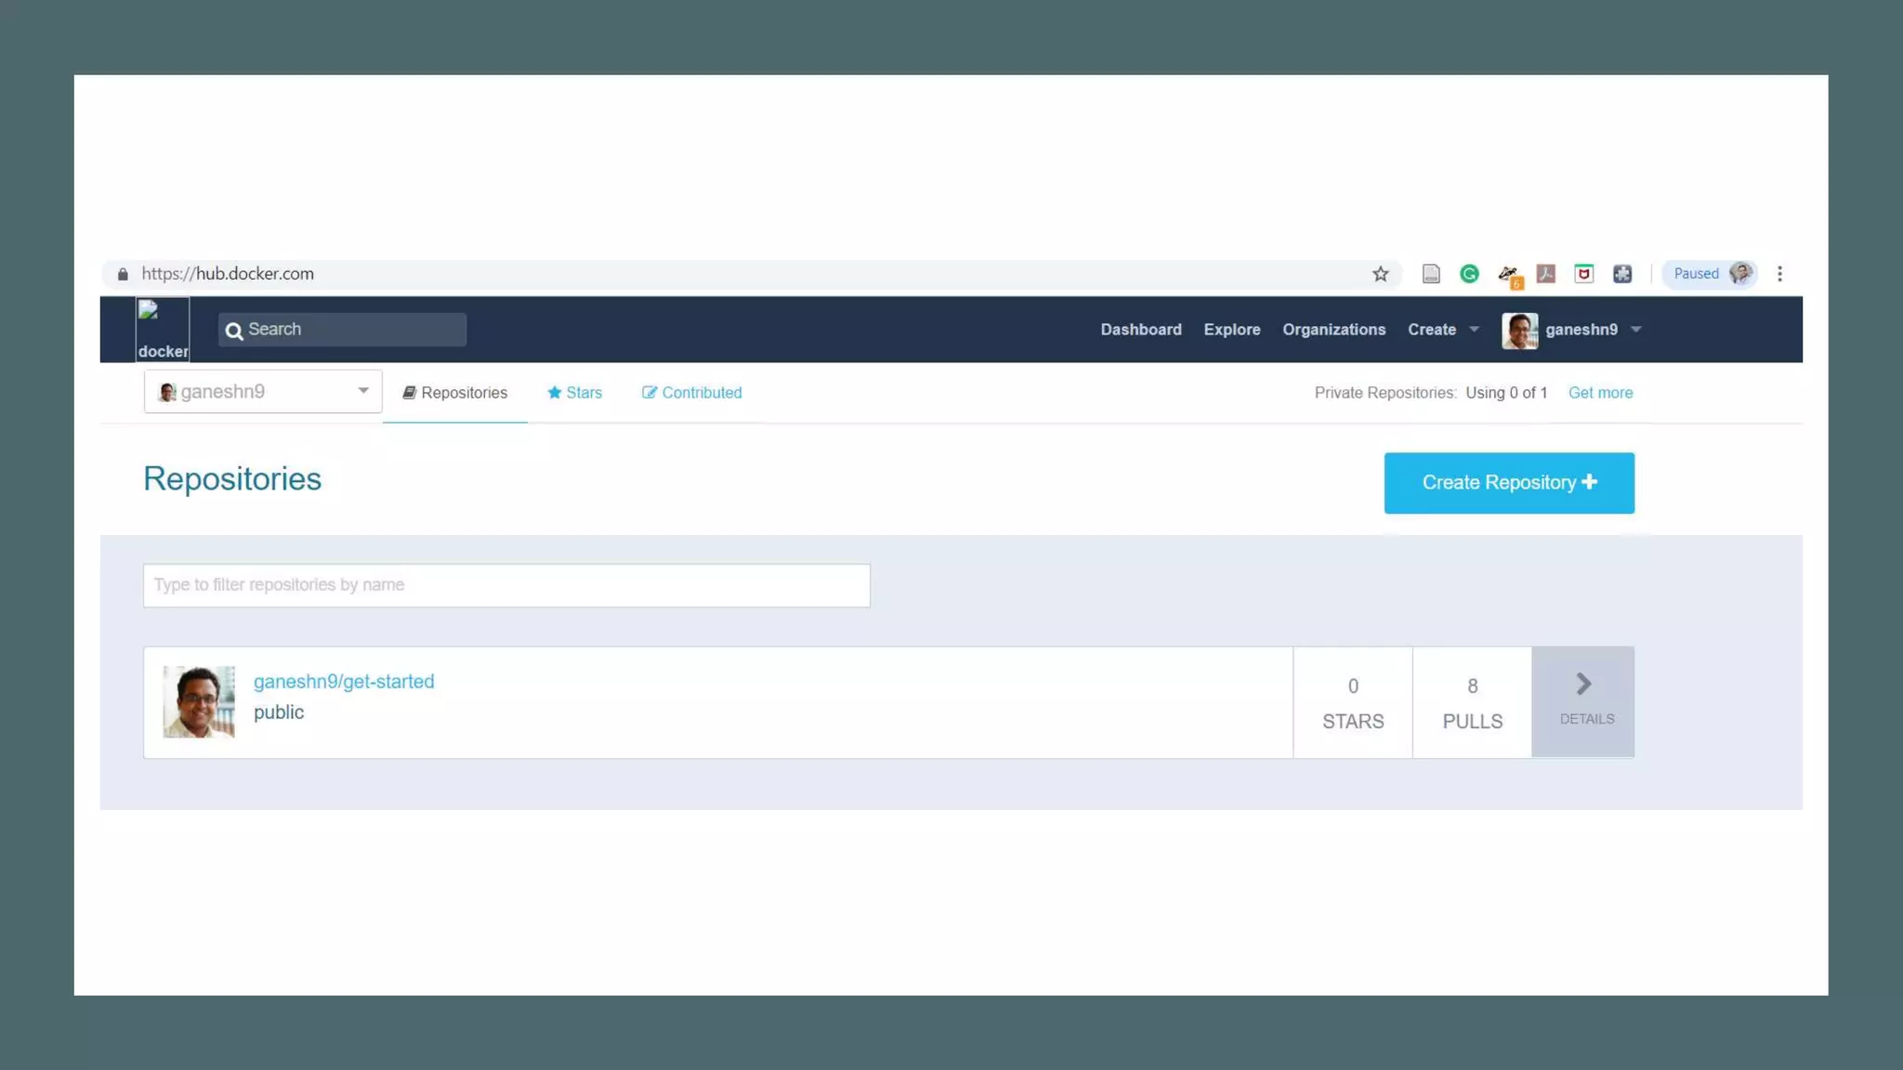
Task: Switch to the Stars tab
Action: 574,393
